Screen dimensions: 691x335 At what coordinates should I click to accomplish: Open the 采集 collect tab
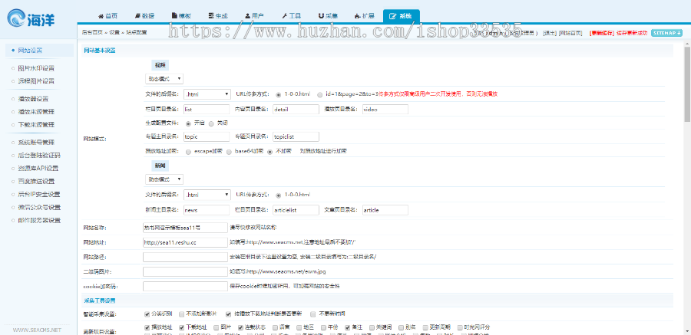click(x=328, y=16)
